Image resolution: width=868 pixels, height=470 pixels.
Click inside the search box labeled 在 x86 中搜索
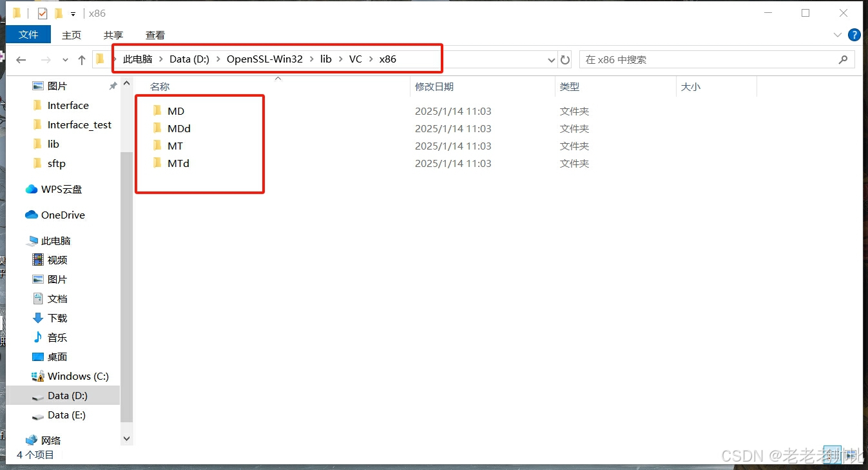click(709, 59)
